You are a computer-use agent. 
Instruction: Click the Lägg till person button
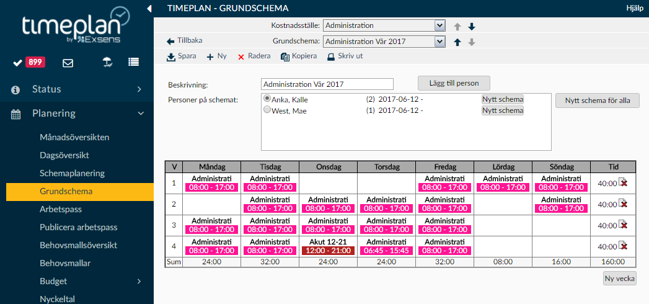pyautogui.click(x=454, y=83)
